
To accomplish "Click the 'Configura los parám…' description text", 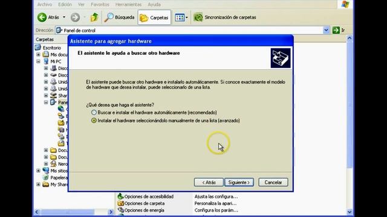I will [216, 210].
